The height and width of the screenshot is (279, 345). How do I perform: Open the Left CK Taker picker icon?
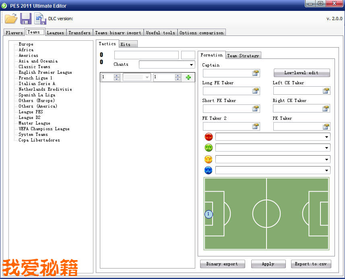click(x=326, y=91)
